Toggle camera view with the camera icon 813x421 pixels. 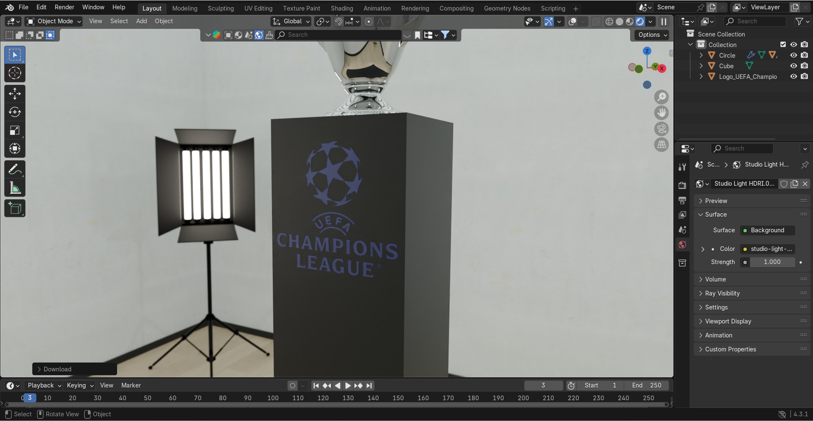662,129
